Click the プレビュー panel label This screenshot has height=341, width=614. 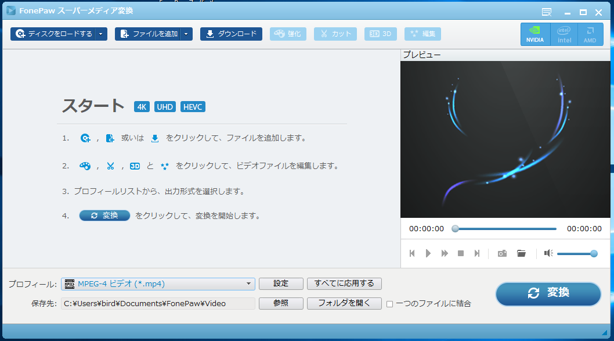pyautogui.click(x=422, y=55)
